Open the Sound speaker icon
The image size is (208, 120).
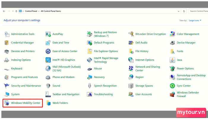coord(48,86)
